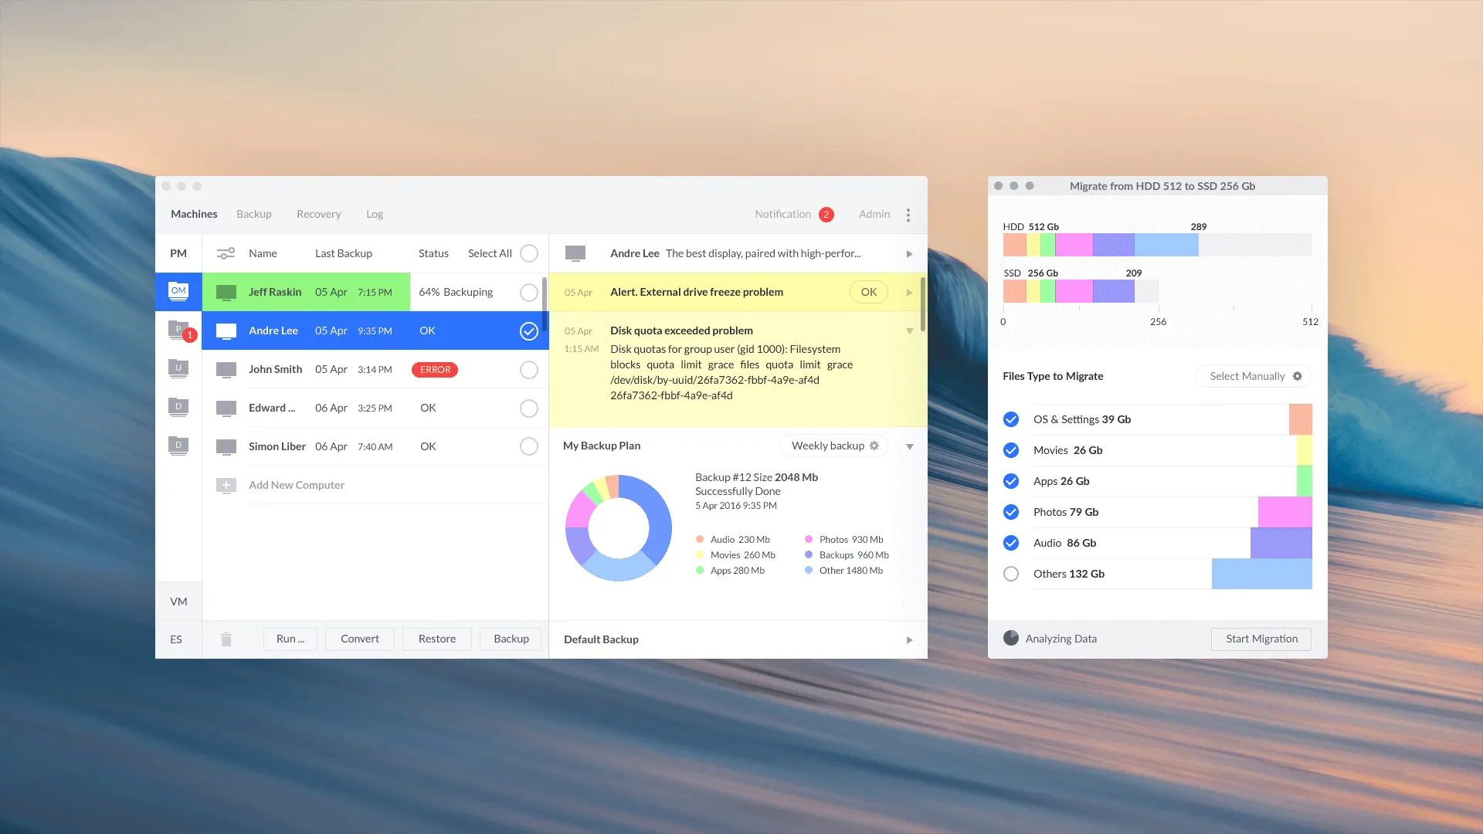Click Add New Computer link
The image size is (1483, 834).
click(x=297, y=485)
